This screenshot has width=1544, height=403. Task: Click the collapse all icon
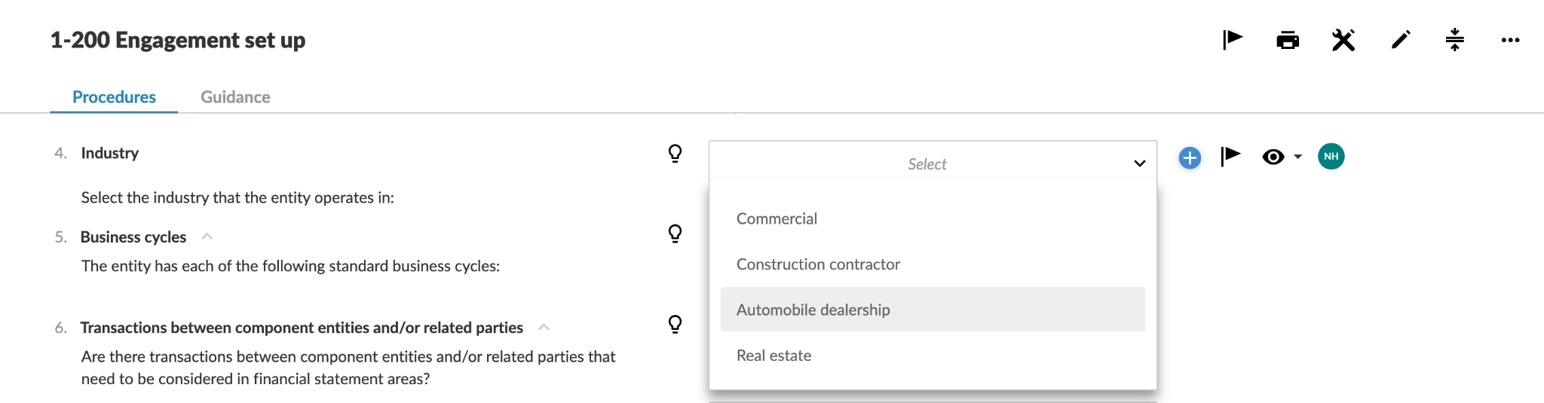[x=1455, y=40]
